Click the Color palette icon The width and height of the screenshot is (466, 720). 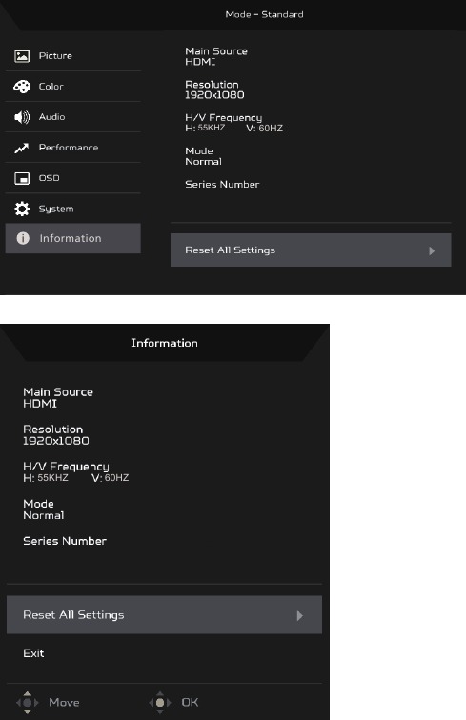22,87
